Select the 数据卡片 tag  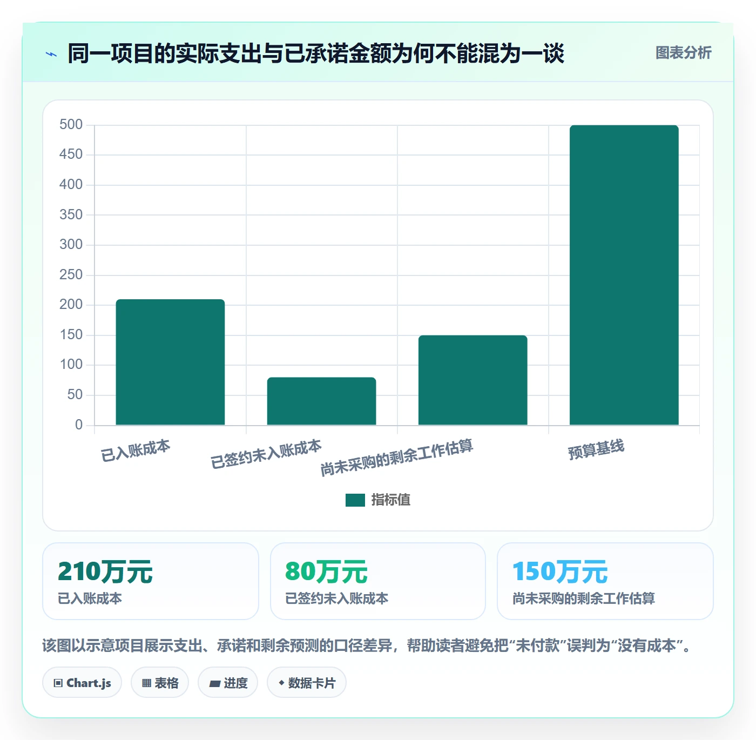tap(307, 683)
